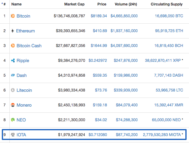Click Dash volume $159,986,000
Screen dimensions: 189x143
coord(126,75)
